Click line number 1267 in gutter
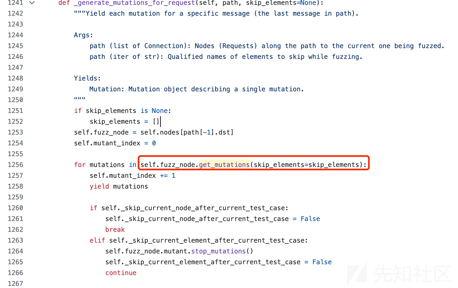Viewport: 458px width, 288px height. tap(15, 284)
